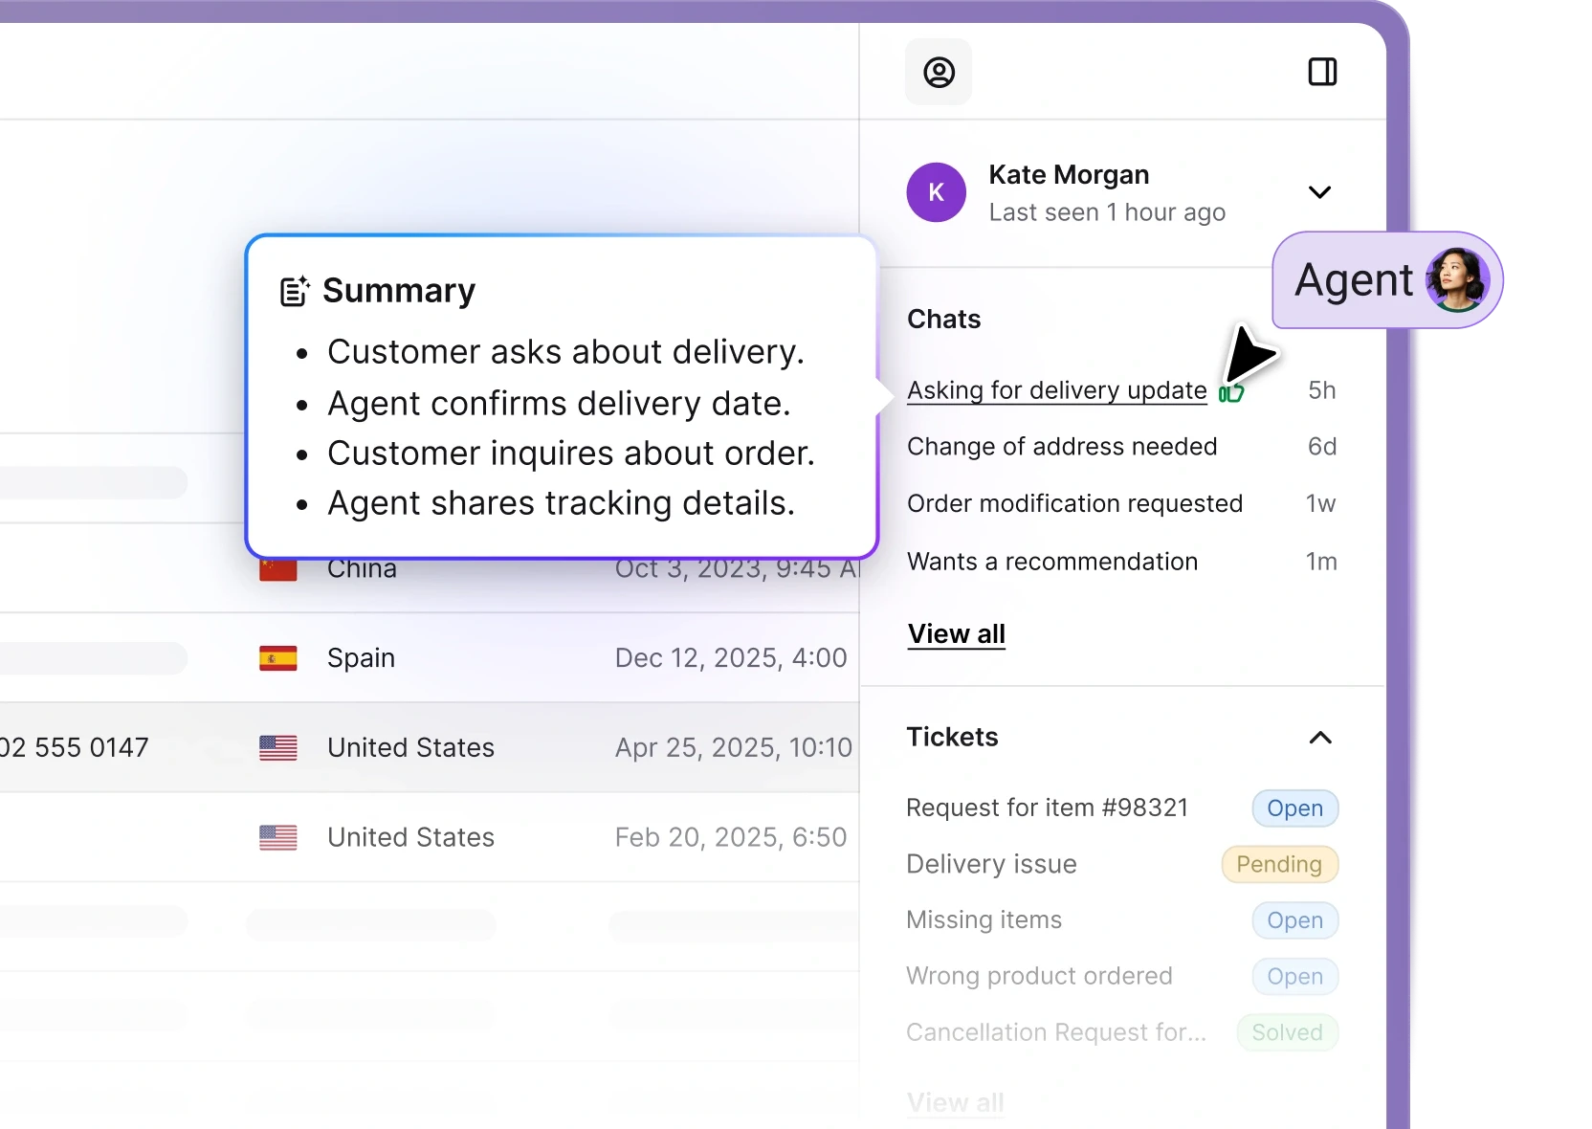Click the United States flag icon
Image resolution: width=1592 pixels, height=1129 pixels.
[x=277, y=748]
